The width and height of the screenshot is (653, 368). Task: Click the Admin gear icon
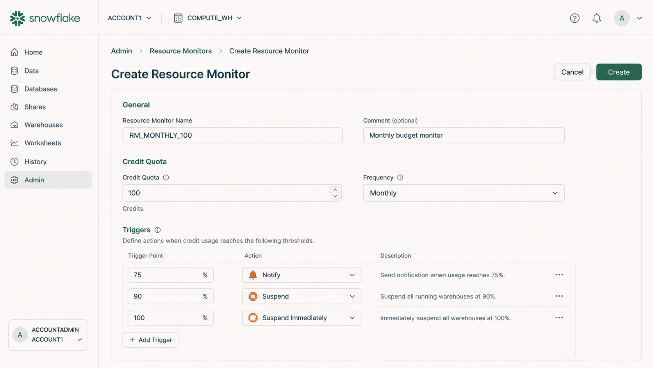pos(14,180)
